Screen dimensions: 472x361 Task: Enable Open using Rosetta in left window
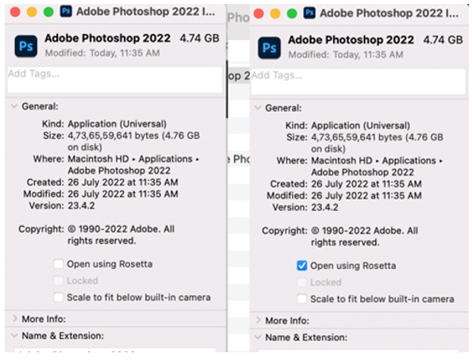pos(58,264)
